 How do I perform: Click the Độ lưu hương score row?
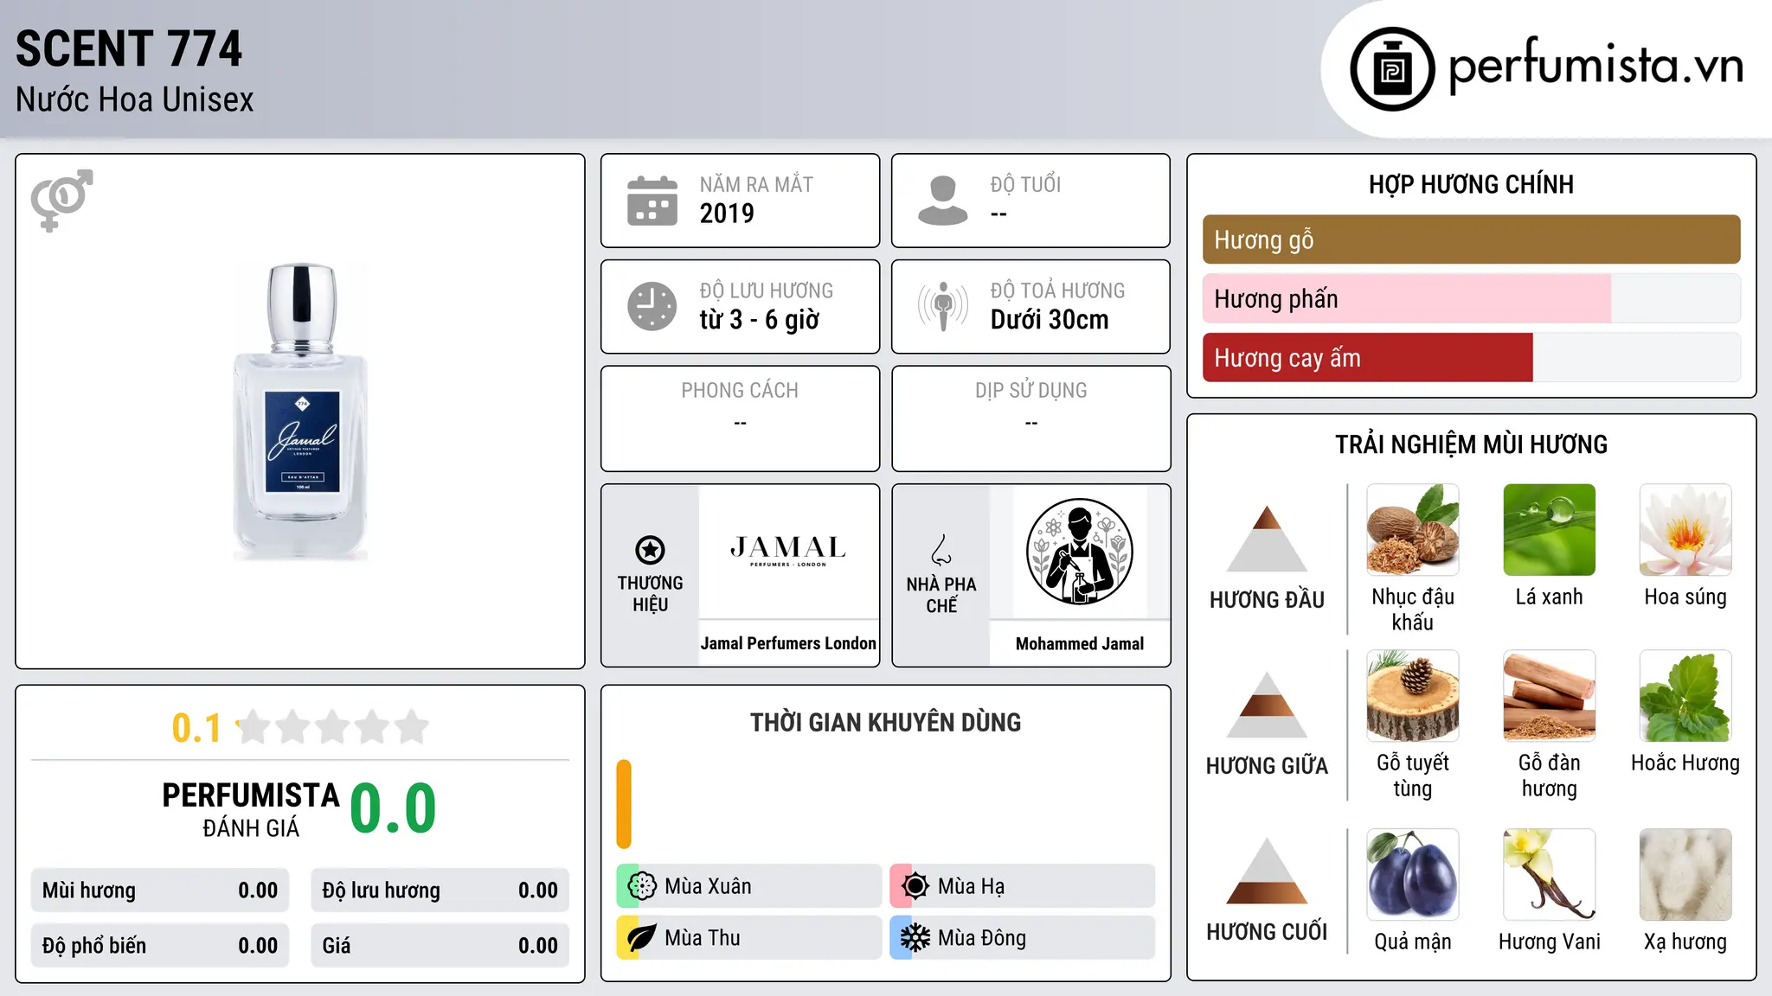[440, 891]
